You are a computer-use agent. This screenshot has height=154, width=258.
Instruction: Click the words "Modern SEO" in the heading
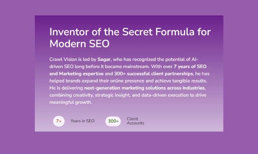pos(80,44)
